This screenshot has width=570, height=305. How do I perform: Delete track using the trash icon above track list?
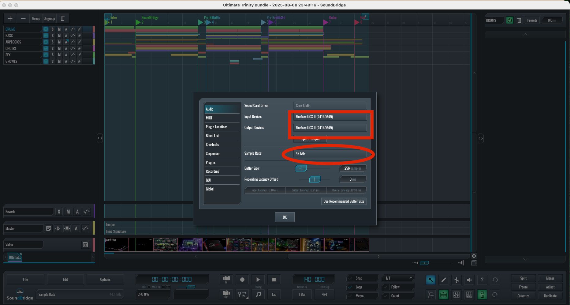point(63,18)
